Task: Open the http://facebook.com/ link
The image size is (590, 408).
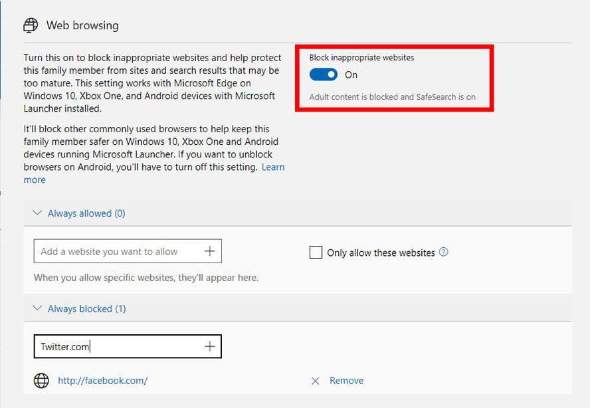Action: coord(102,381)
